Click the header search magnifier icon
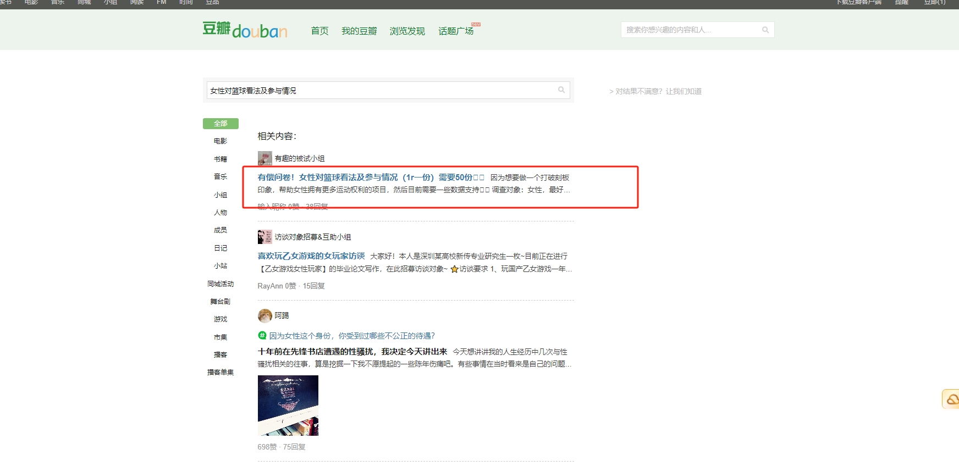 click(x=765, y=30)
